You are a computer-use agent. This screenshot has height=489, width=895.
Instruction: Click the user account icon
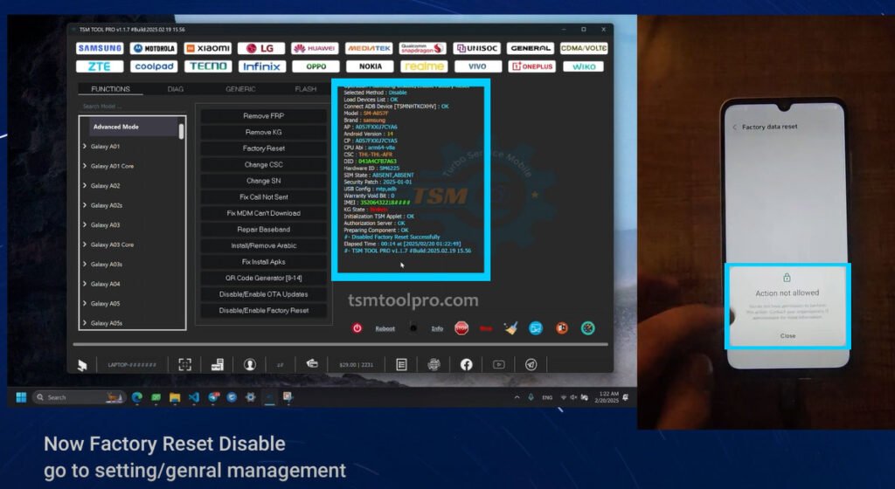click(250, 365)
